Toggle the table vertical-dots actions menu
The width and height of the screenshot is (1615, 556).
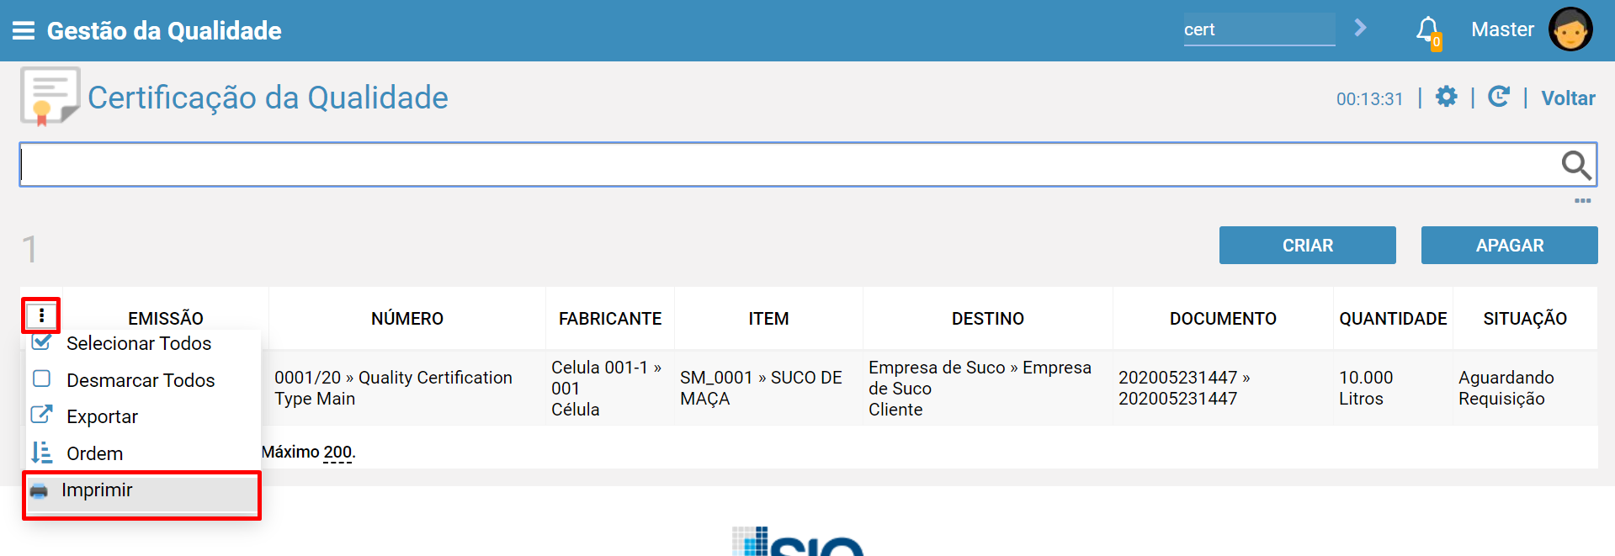tap(41, 315)
